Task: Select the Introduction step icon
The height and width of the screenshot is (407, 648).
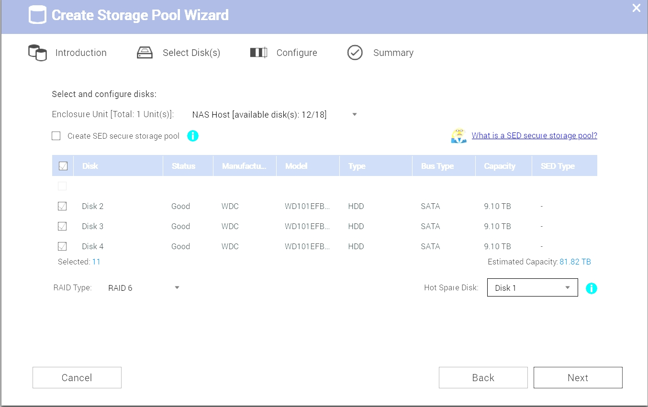Action: [37, 53]
